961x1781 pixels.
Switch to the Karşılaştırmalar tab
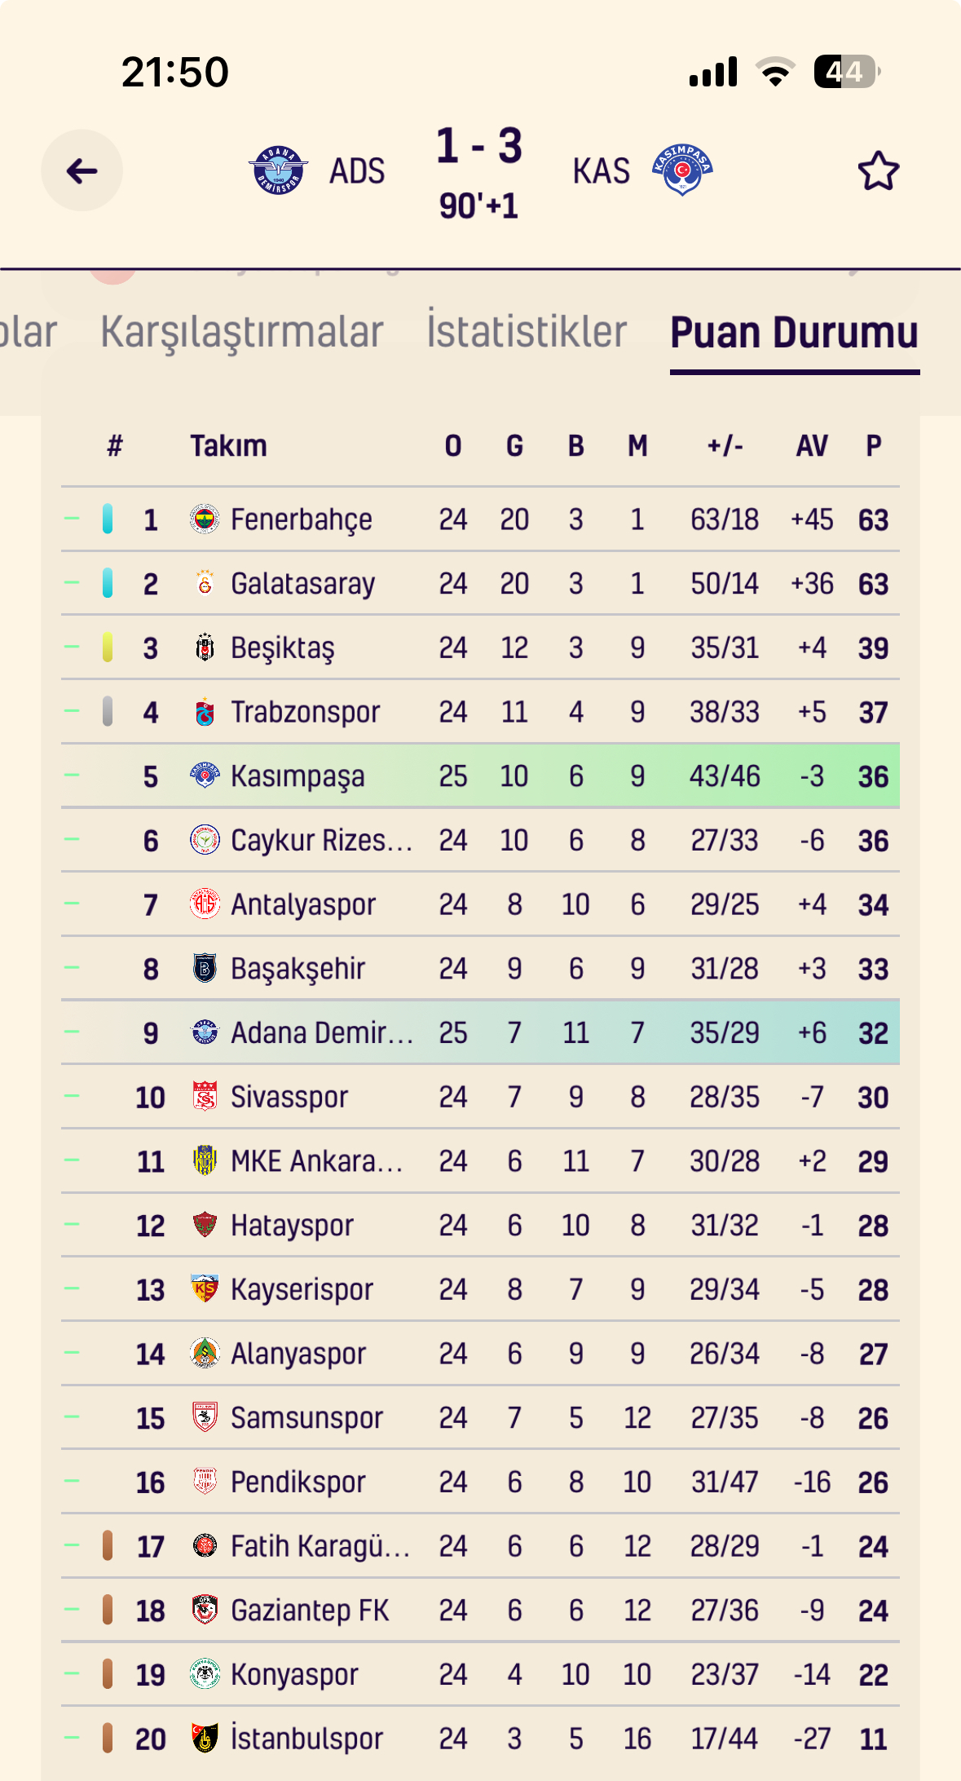coord(241,332)
